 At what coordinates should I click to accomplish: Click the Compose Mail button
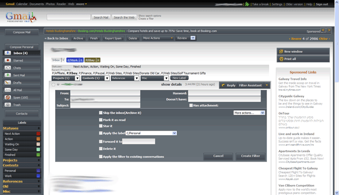[22, 32]
